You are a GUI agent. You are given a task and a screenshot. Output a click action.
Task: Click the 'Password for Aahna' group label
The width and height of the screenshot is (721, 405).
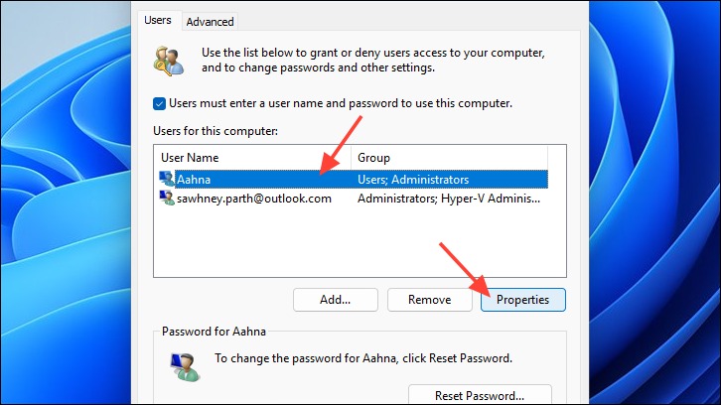pyautogui.click(x=214, y=332)
